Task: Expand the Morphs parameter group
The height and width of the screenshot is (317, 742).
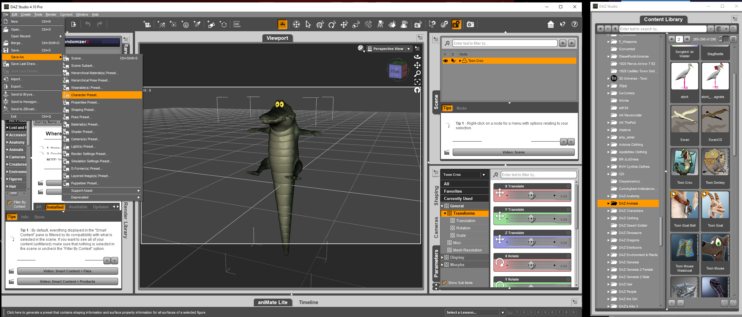Action: click(x=442, y=265)
